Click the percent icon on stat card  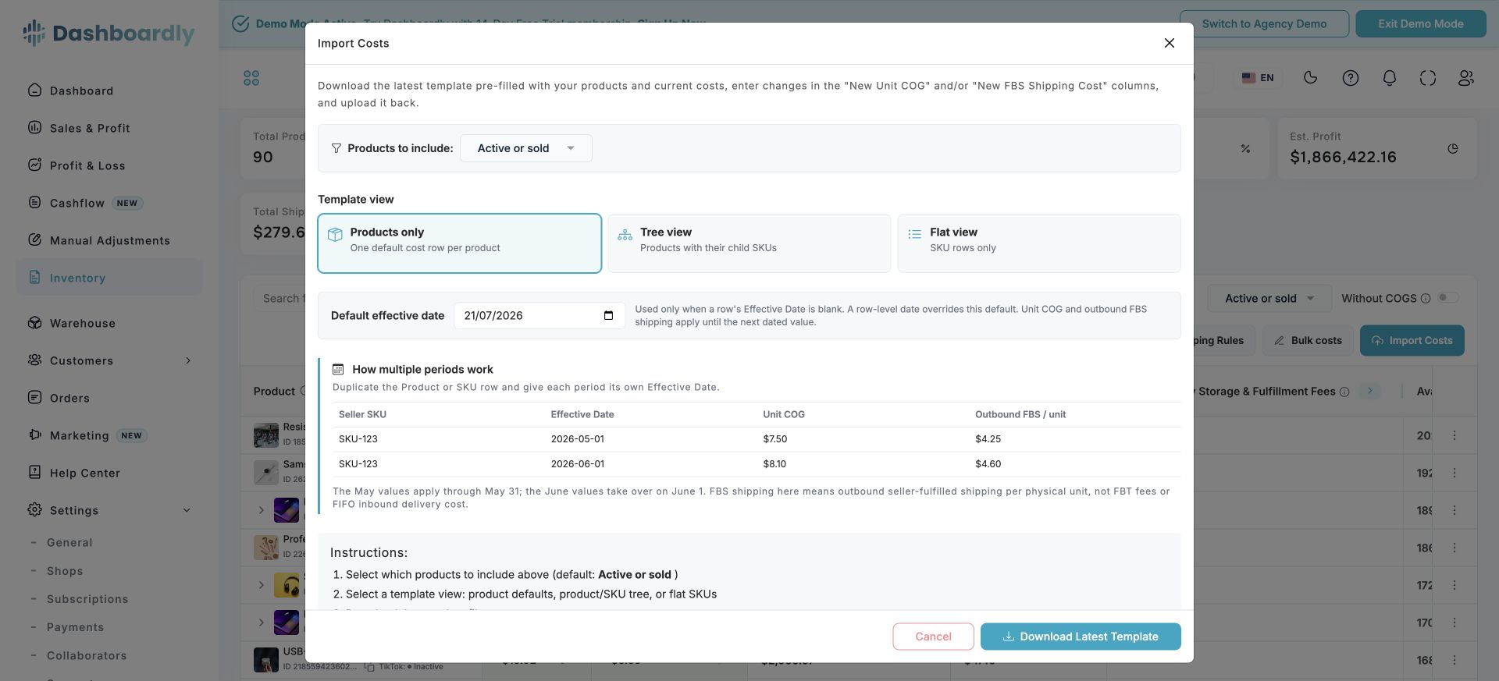click(x=1245, y=148)
